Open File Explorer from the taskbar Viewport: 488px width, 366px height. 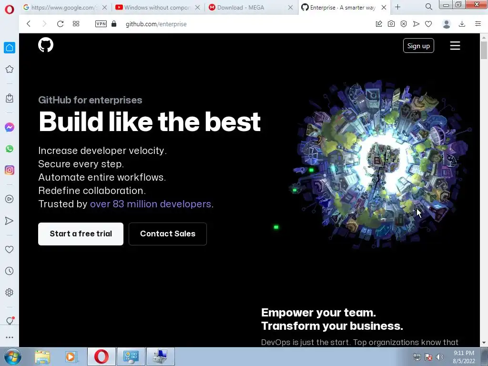pyautogui.click(x=42, y=356)
